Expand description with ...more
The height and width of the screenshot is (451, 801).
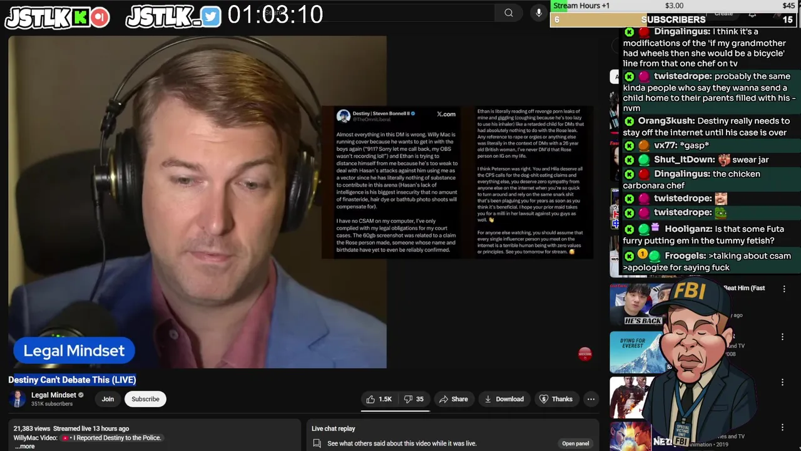pos(24,447)
